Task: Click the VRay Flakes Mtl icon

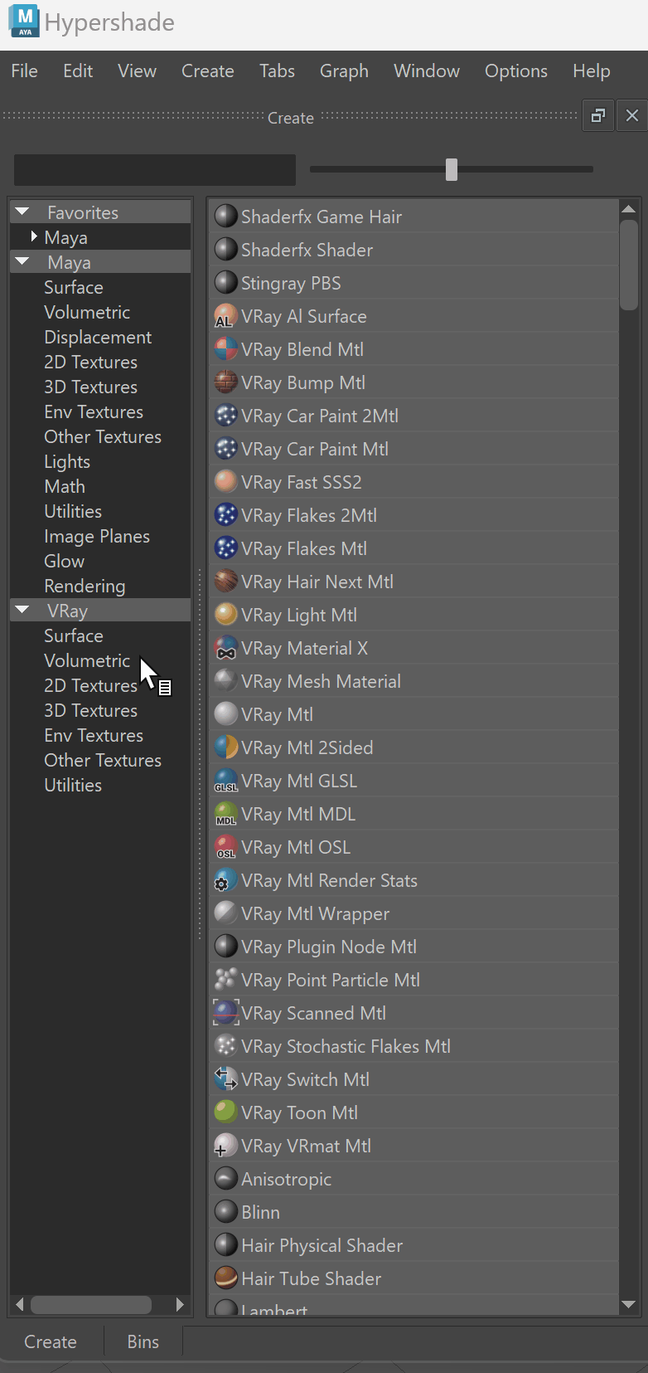Action: [226, 548]
